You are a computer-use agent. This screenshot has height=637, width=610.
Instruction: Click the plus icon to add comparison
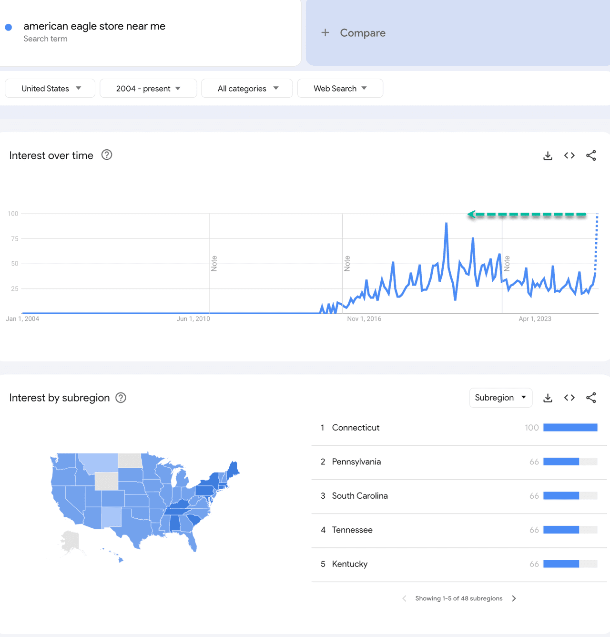pyautogui.click(x=325, y=32)
